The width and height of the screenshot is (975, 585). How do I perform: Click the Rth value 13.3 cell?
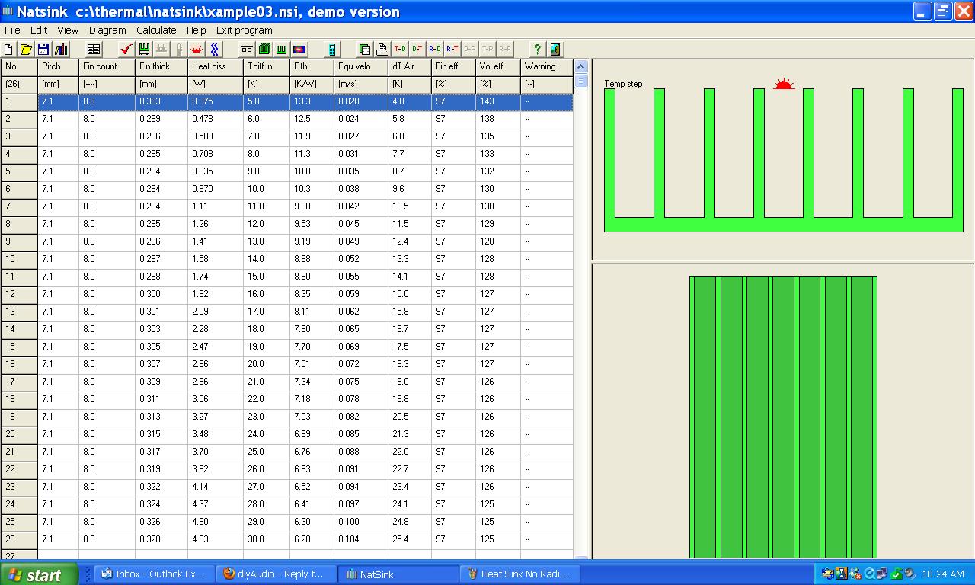[312, 101]
